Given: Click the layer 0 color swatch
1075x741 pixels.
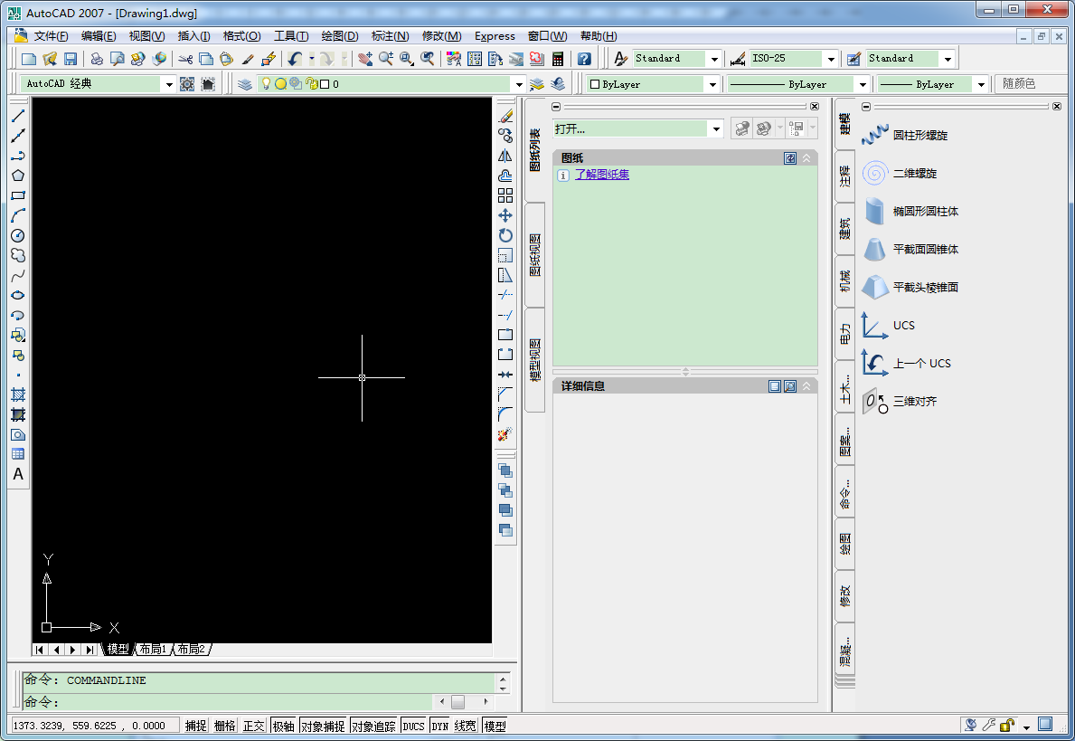Looking at the screenshot, I should [x=325, y=84].
